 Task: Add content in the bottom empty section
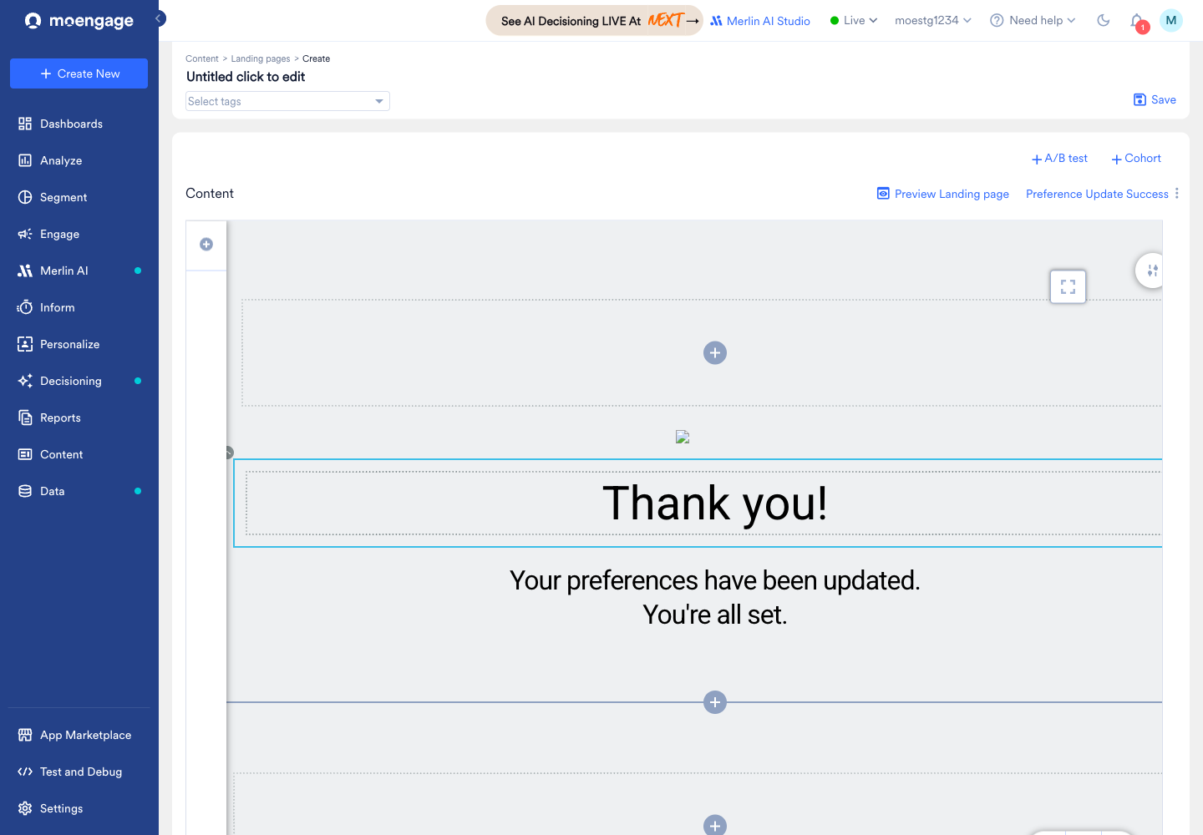[715, 825]
